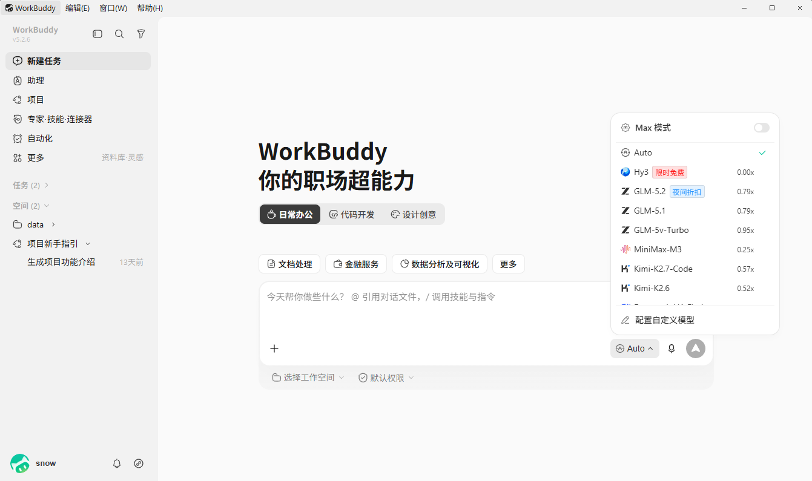Open notifications via the bell icon

coord(117,463)
